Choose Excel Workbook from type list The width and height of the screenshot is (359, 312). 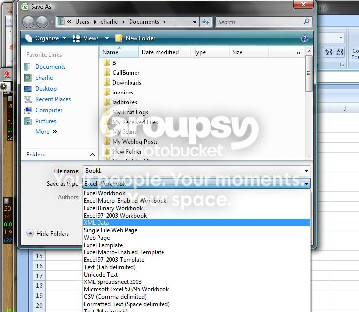196,193
